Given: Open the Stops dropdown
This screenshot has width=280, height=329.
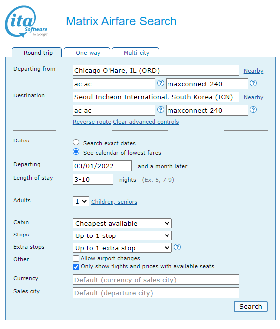Looking at the screenshot, I should 122,235.
